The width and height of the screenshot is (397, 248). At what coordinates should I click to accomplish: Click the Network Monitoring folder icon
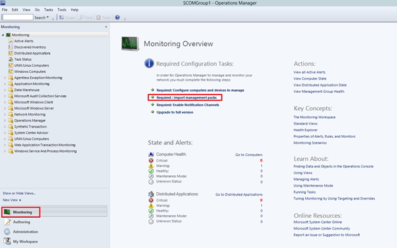[10, 114]
